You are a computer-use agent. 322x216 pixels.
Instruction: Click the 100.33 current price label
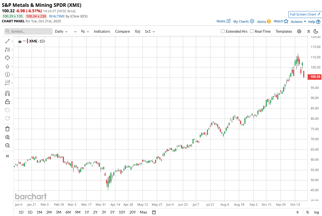click(315, 77)
